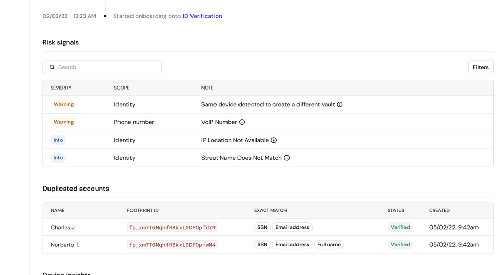The image size is (501, 275).
Task: Click the Warning badge in Phone number row
Action: pyautogui.click(x=64, y=122)
